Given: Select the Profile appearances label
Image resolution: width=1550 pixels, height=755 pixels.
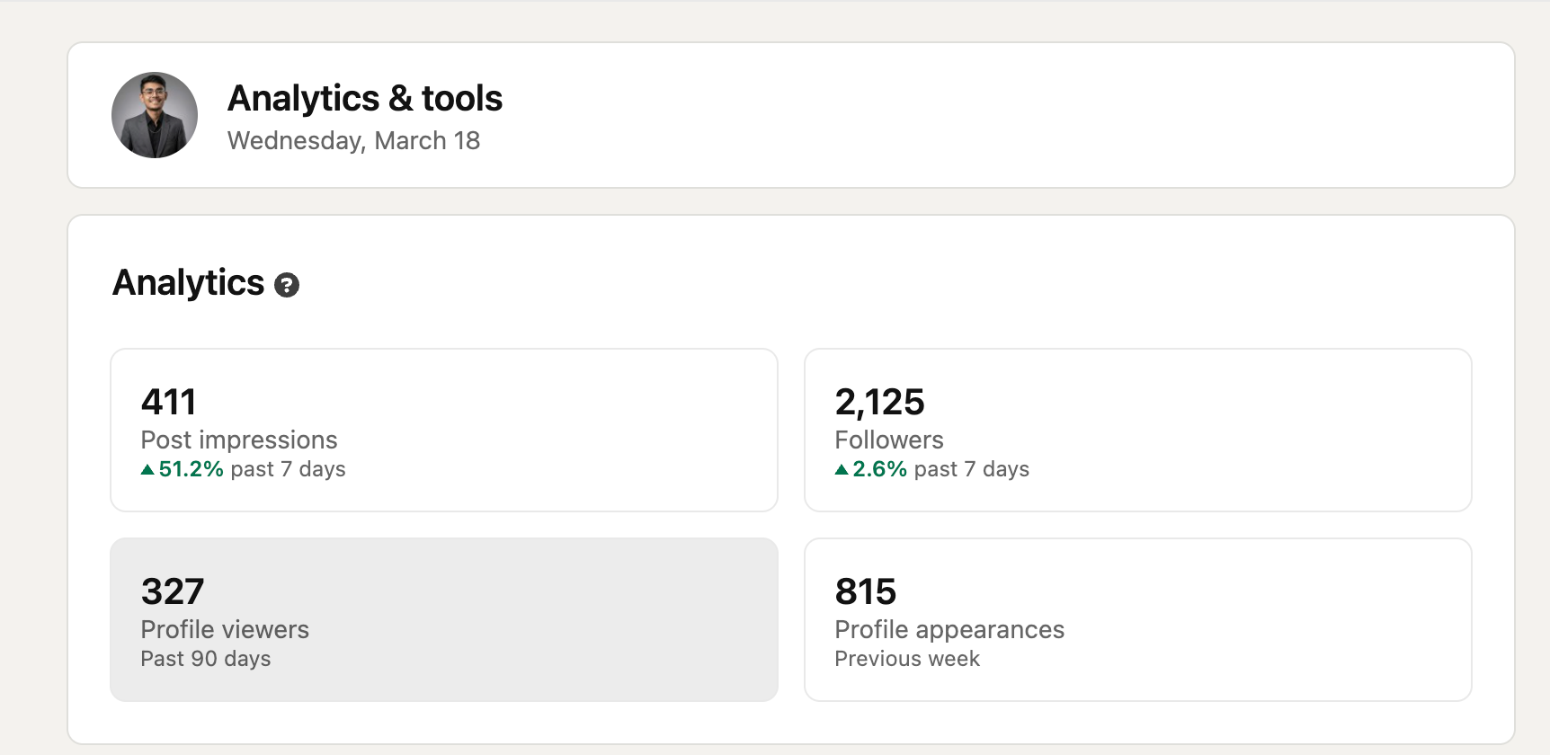Looking at the screenshot, I should [x=949, y=629].
